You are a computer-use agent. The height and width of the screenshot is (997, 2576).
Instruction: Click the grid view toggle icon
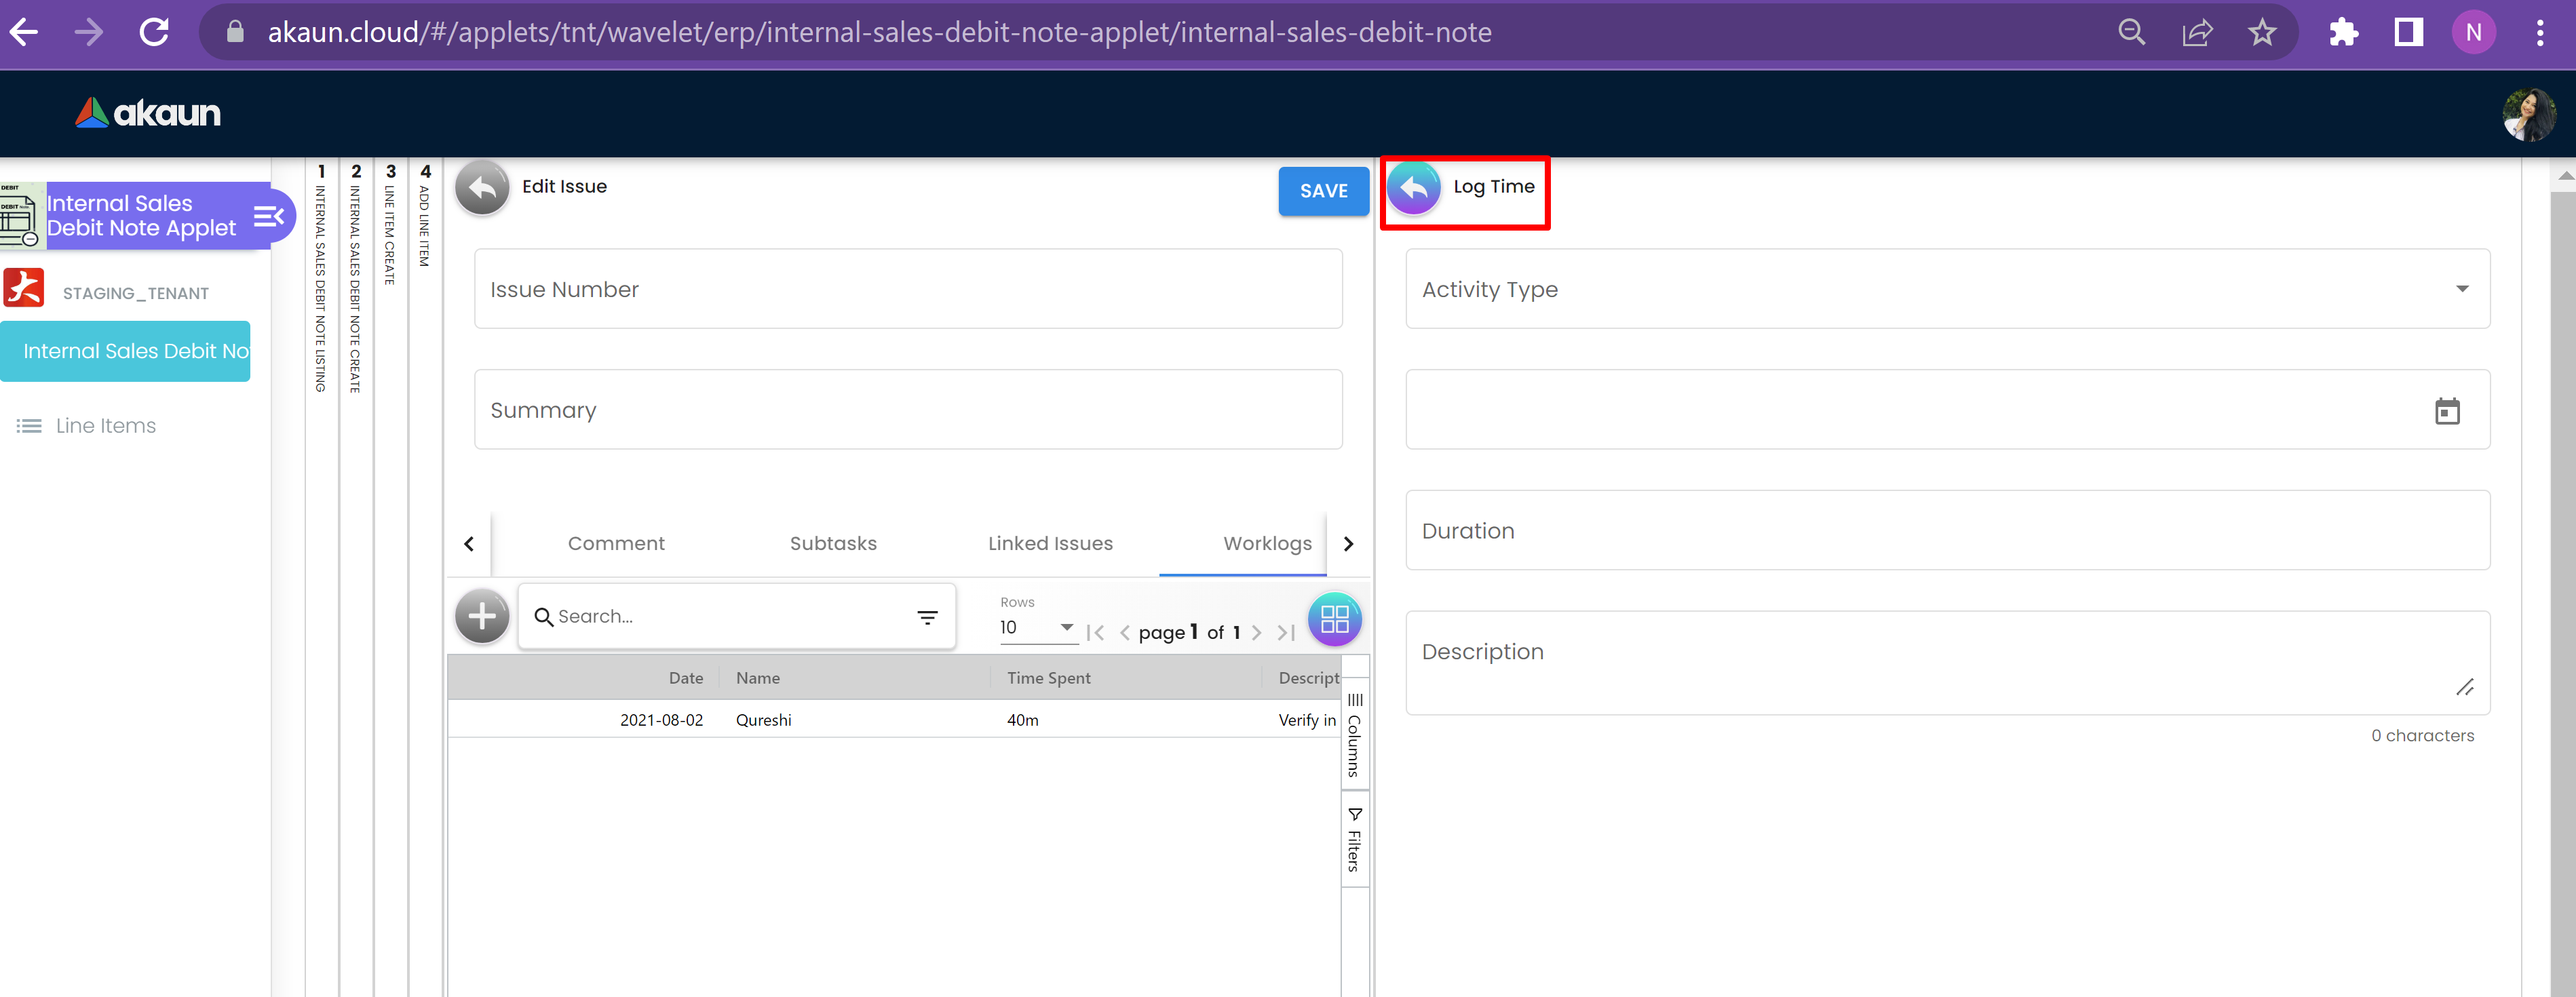tap(1334, 619)
